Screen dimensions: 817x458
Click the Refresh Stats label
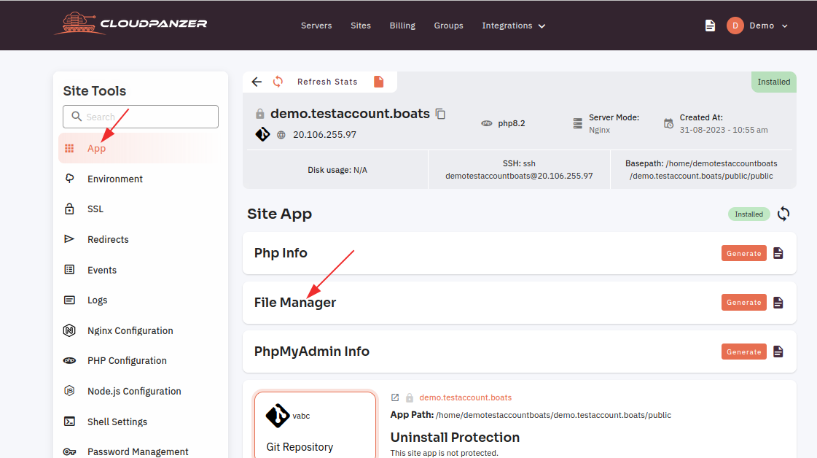327,82
